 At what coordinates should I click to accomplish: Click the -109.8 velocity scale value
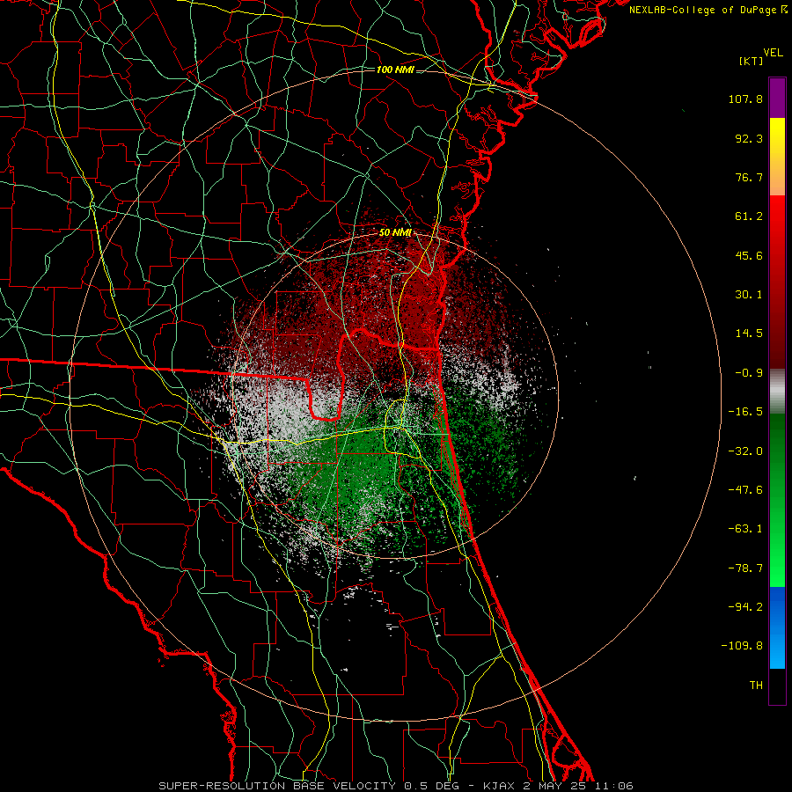(742, 646)
